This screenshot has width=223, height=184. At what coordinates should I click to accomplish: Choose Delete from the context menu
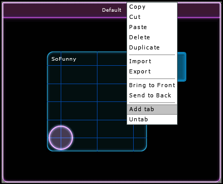[x=152, y=37]
